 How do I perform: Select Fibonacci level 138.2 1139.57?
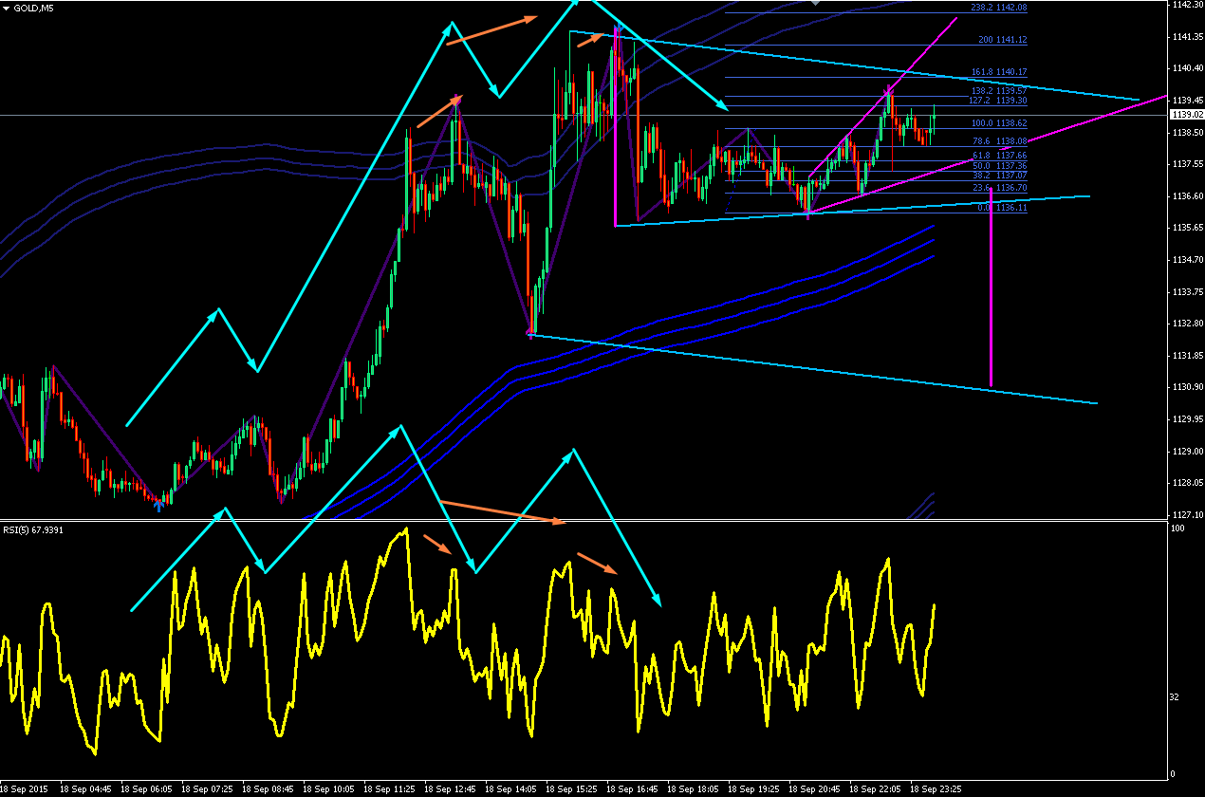point(999,90)
